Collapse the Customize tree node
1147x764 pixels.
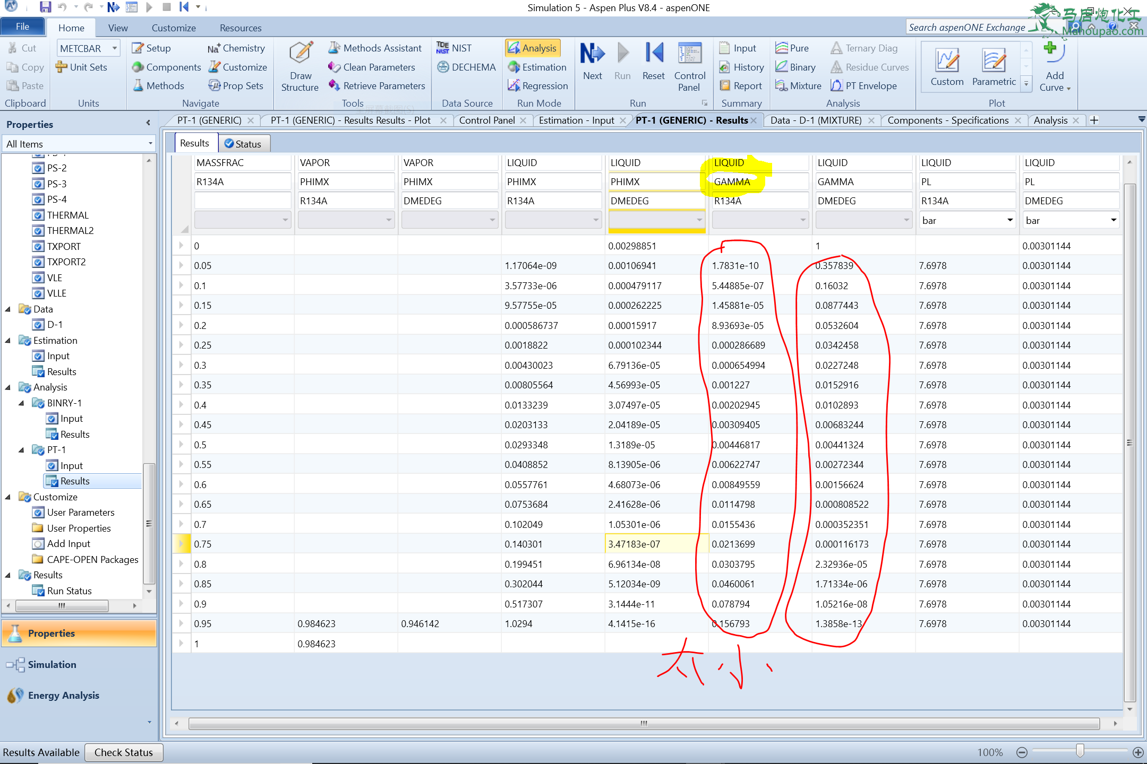[8, 497]
